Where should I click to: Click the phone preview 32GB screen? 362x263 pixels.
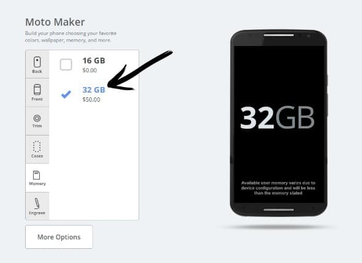click(x=279, y=124)
